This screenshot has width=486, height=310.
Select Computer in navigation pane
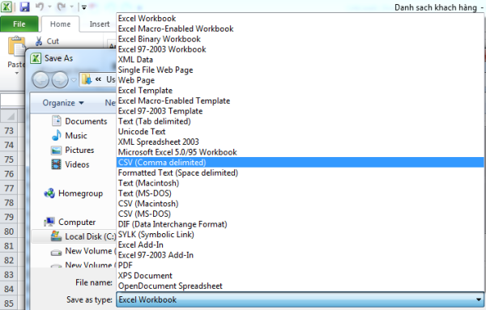(70, 223)
